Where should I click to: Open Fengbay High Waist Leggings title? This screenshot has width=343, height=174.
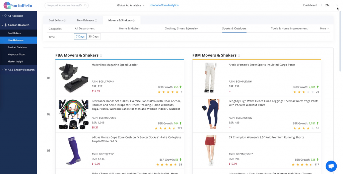tap(273, 103)
